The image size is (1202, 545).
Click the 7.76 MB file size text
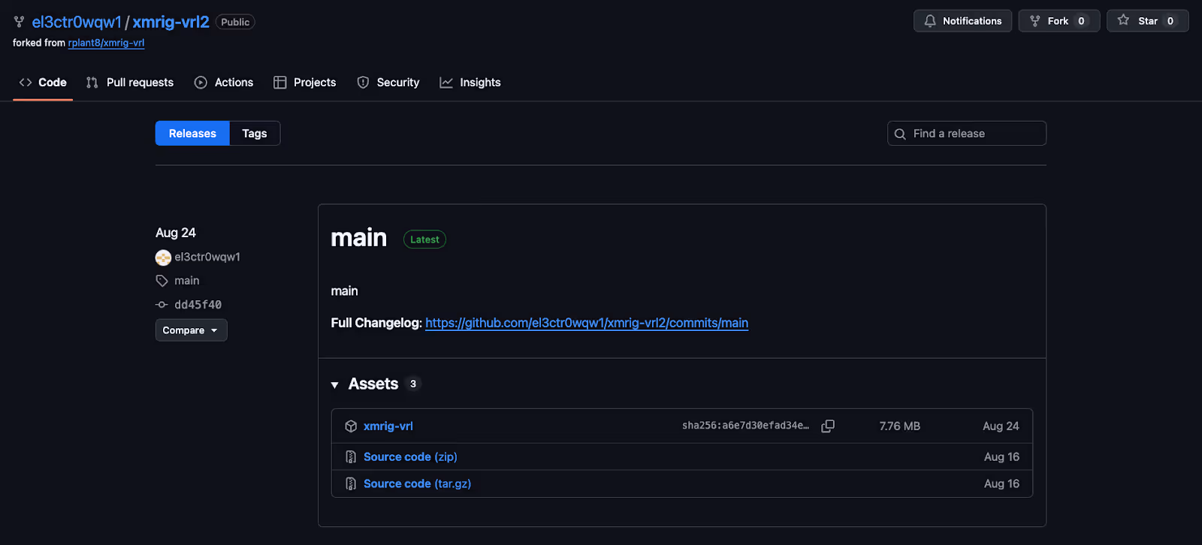[900, 426]
